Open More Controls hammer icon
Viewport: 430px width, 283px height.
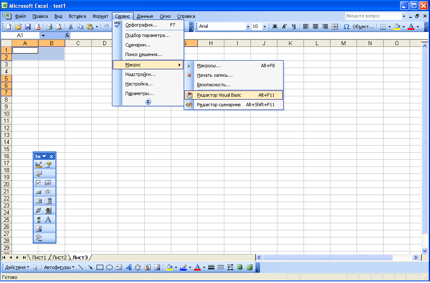click(39, 238)
